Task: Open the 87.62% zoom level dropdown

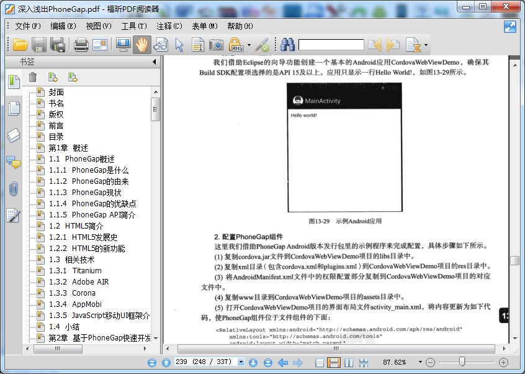Action: (x=420, y=362)
